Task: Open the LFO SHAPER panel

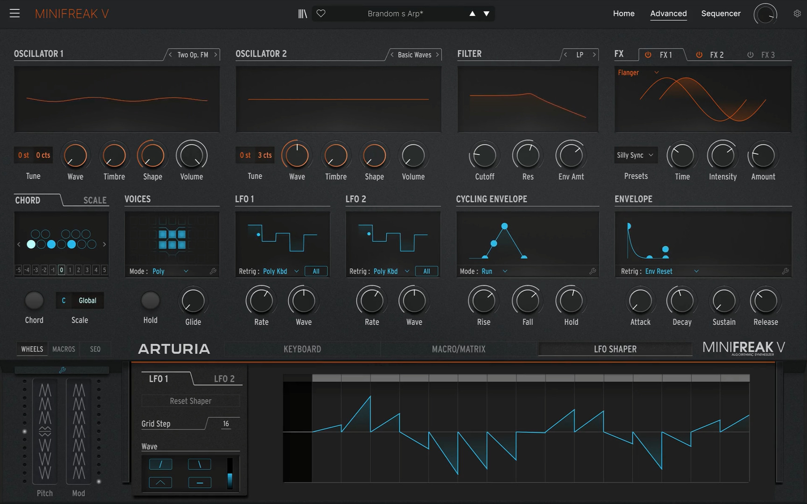Action: (615, 349)
